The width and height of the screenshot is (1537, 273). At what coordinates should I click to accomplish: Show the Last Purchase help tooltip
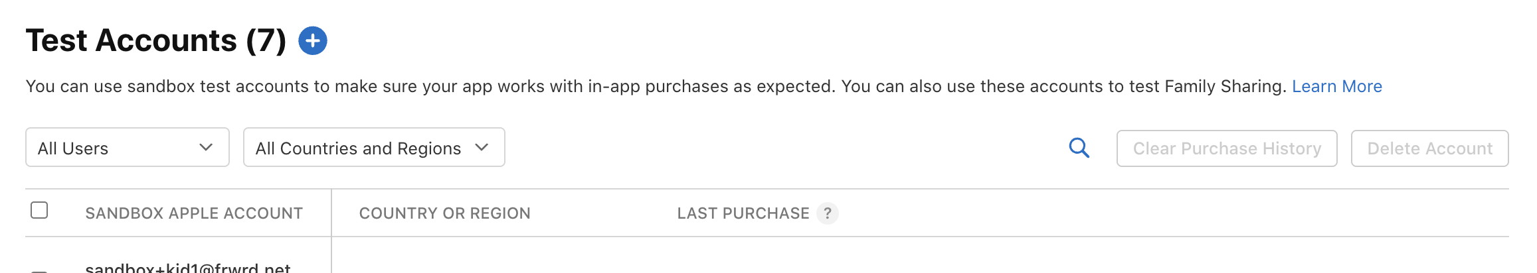pyautogui.click(x=827, y=213)
